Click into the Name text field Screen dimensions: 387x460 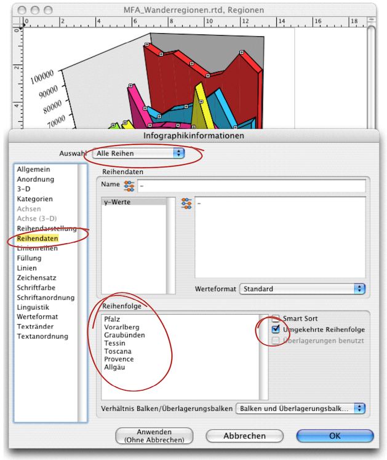[x=252, y=185]
